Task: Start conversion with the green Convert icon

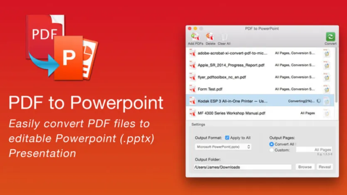Action: click(330, 37)
